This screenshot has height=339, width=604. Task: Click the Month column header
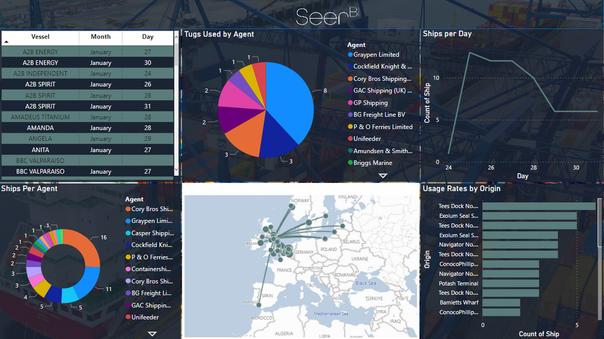pyautogui.click(x=100, y=37)
